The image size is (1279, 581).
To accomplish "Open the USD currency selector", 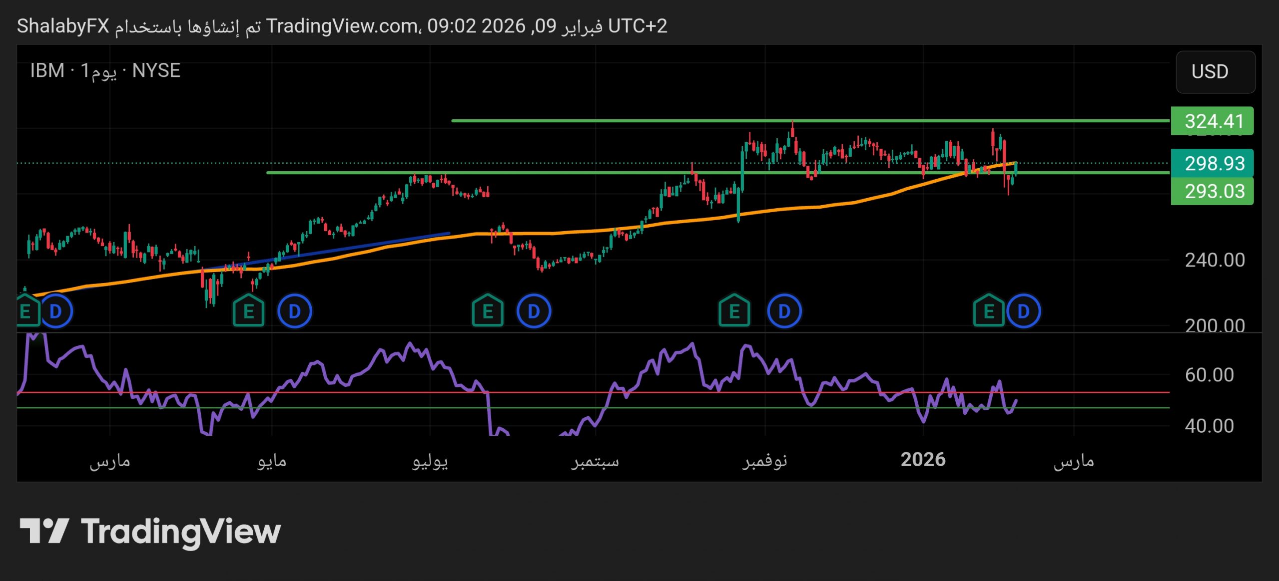I will point(1215,72).
